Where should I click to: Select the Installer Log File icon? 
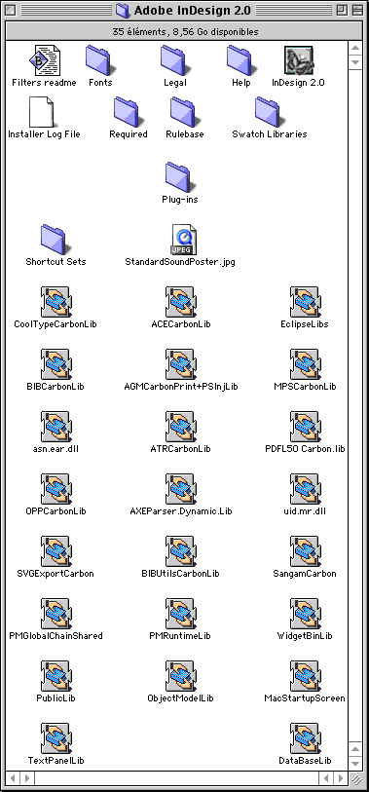coord(42,112)
